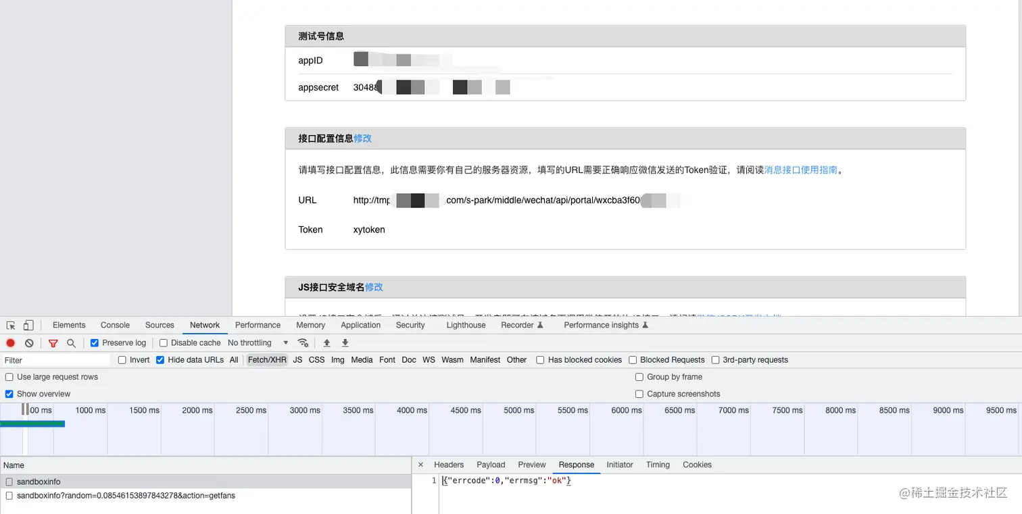This screenshot has height=514, width=1022.
Task: Filter requests by JS
Action: 297,360
